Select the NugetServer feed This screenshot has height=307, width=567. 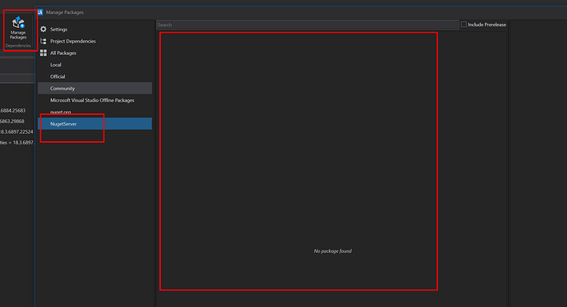click(94, 123)
